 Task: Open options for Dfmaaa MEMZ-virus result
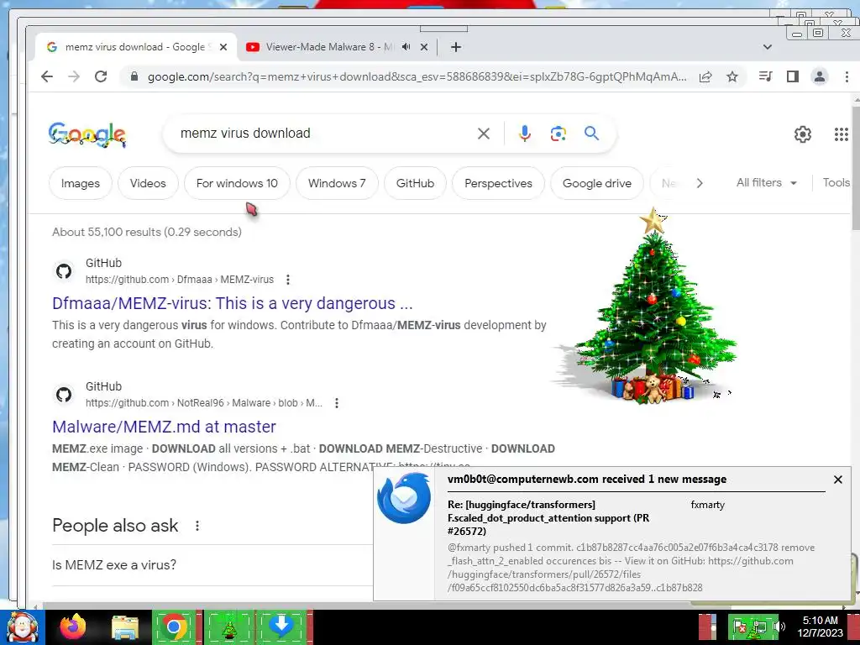288,280
